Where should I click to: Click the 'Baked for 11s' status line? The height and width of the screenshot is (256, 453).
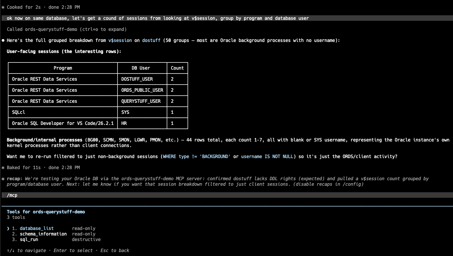(x=41, y=168)
